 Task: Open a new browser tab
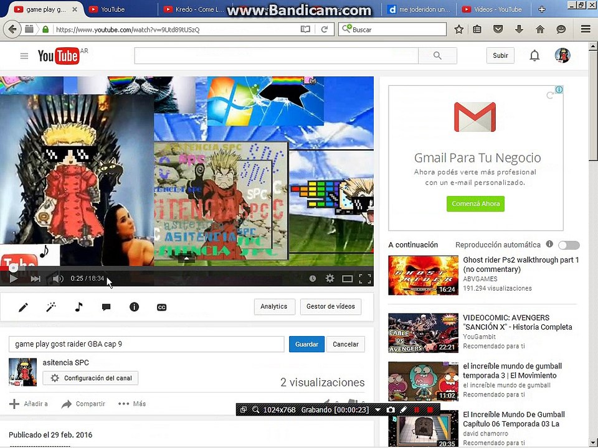(x=541, y=9)
